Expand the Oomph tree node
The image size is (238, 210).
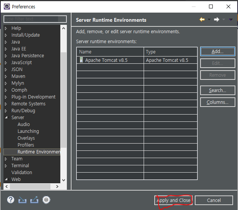coord(6,90)
